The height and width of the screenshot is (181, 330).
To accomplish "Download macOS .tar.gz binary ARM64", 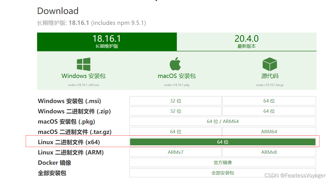I will point(269,132).
